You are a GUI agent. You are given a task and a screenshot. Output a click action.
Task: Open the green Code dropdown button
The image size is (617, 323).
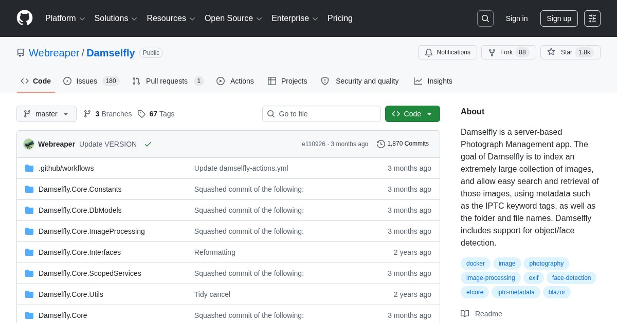[412, 114]
